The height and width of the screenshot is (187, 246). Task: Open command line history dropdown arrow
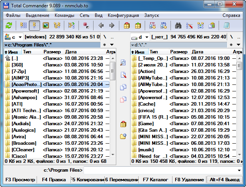coord(239,170)
